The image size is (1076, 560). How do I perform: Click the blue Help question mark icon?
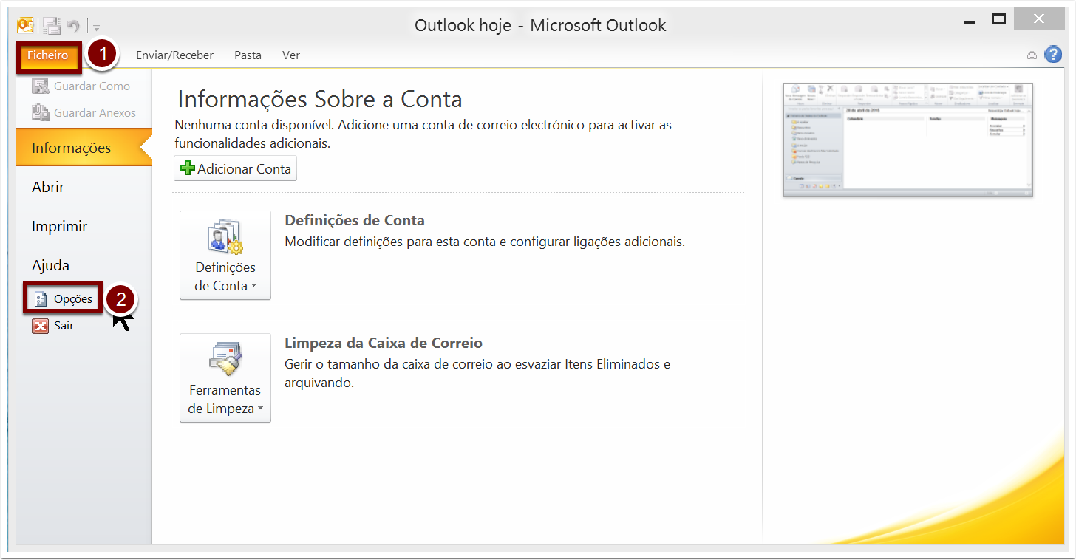pyautogui.click(x=1053, y=55)
